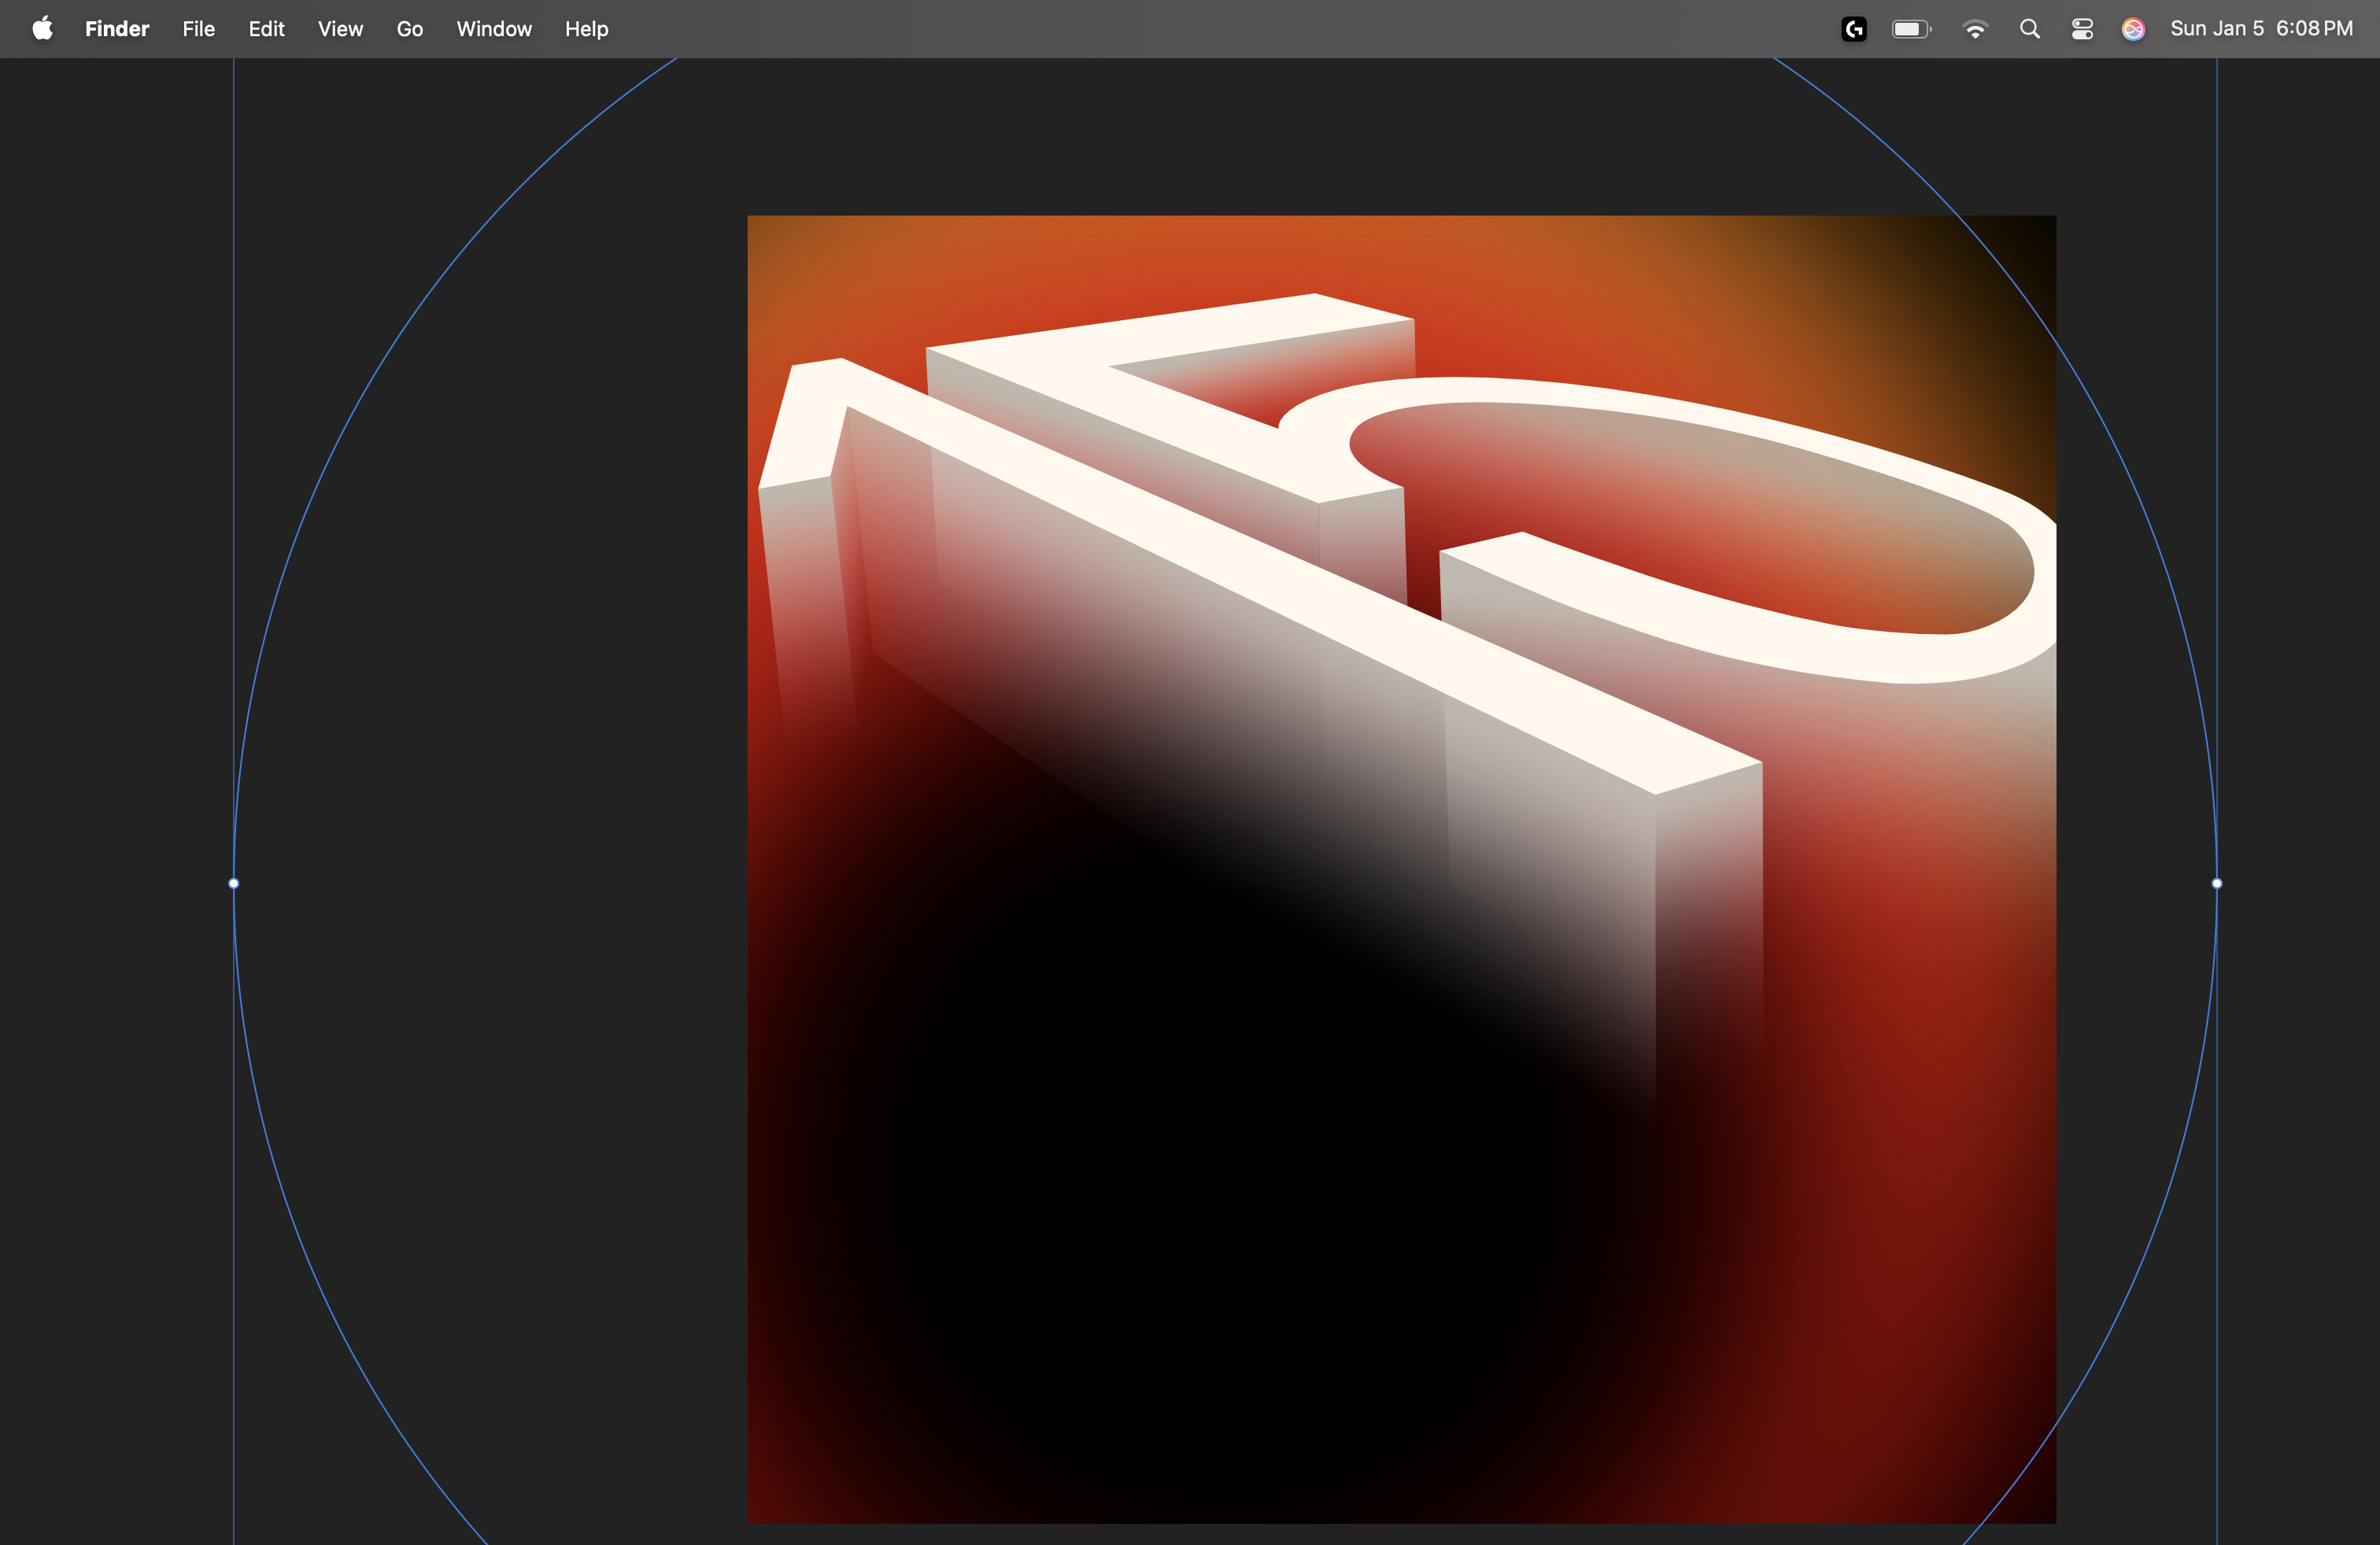Open the Help menu
This screenshot has width=2380, height=1545.
(586, 29)
